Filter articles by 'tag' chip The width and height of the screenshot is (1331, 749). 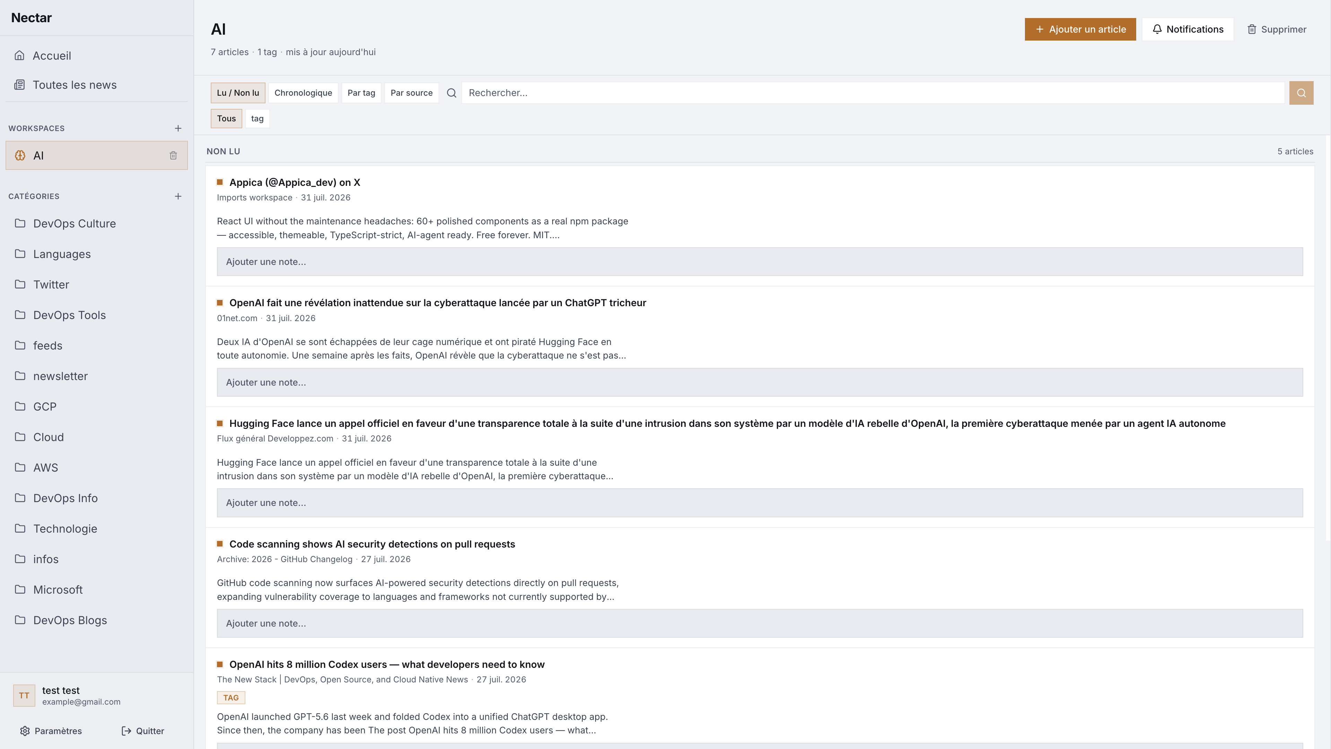tap(257, 118)
